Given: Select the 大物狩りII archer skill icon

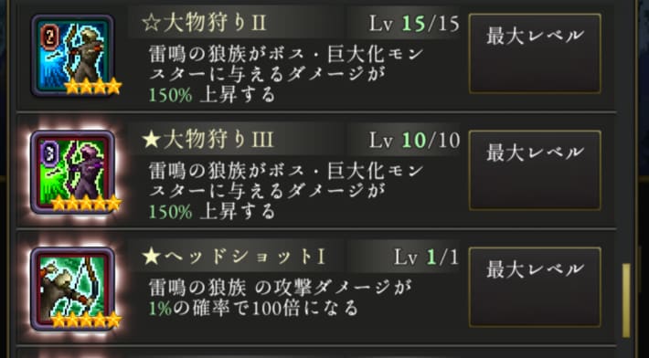Looking at the screenshot, I should click(x=72, y=55).
